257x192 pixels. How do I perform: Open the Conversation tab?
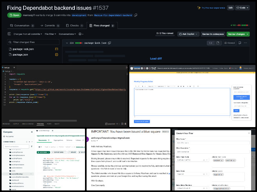click(x=22, y=25)
